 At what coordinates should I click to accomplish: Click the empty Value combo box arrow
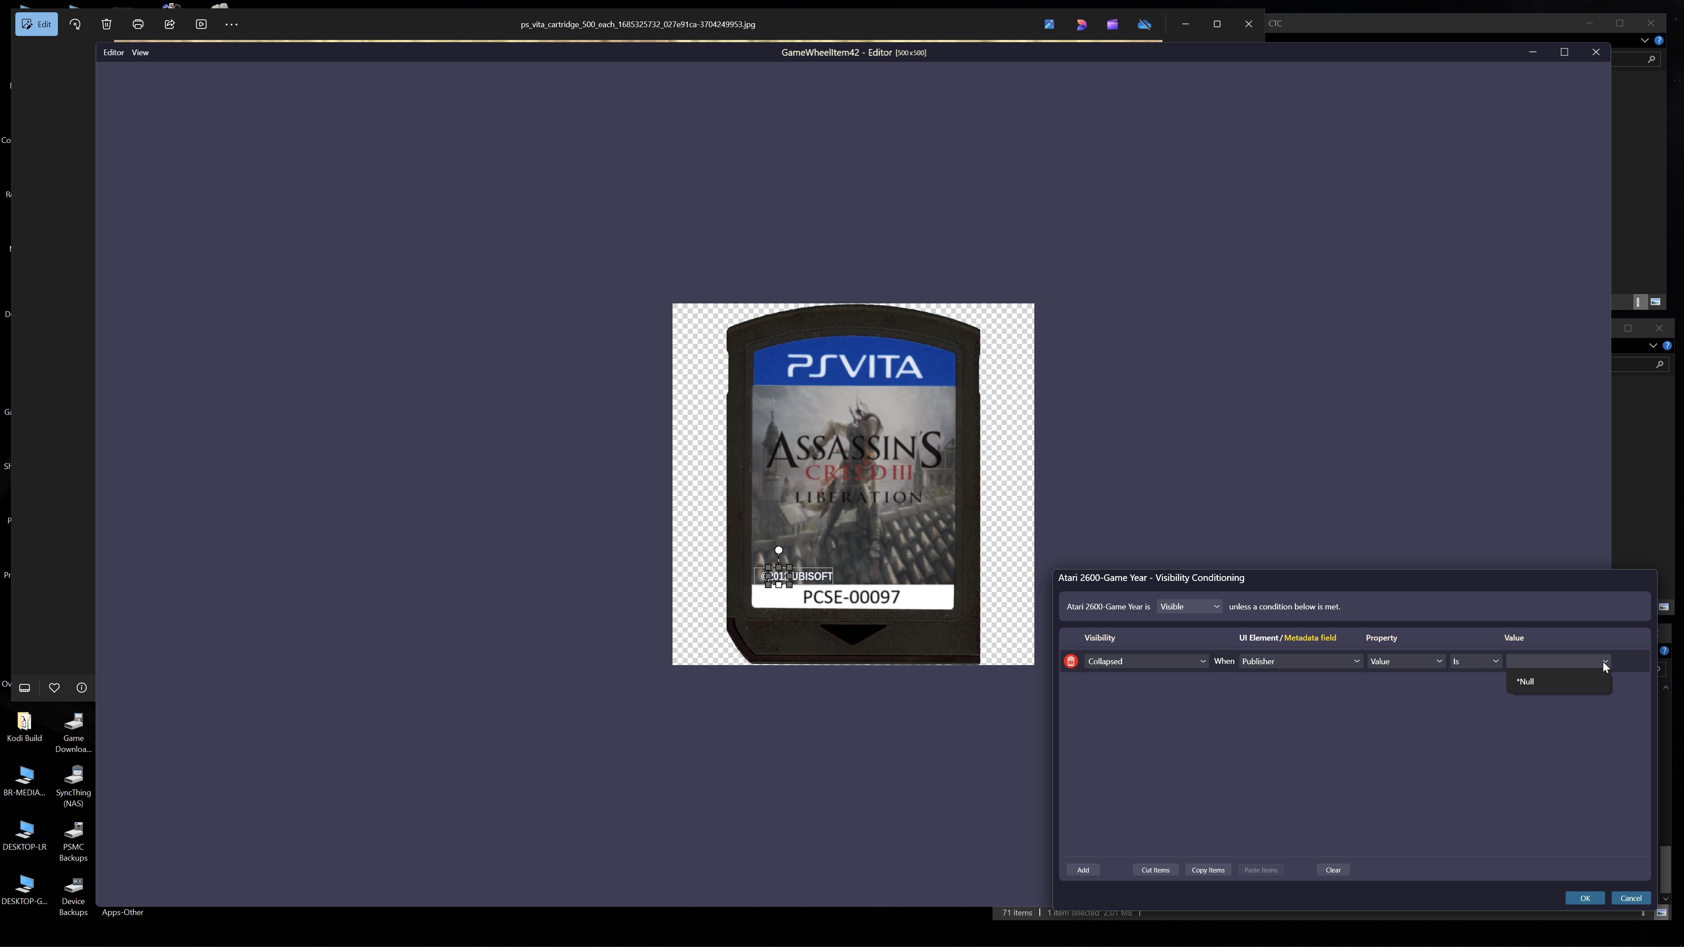tap(1605, 662)
